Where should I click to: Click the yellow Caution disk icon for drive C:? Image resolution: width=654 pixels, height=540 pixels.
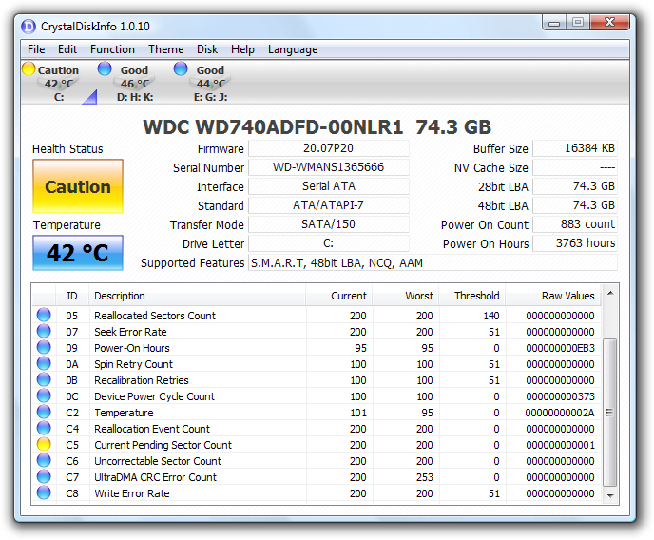[x=29, y=69]
